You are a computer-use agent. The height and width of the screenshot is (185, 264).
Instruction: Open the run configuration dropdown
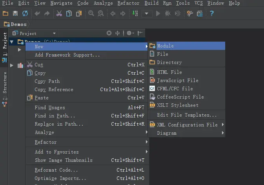147,13
